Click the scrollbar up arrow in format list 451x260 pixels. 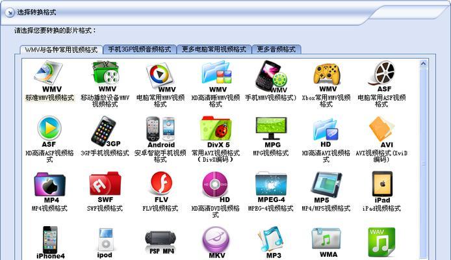pyautogui.click(x=423, y=63)
